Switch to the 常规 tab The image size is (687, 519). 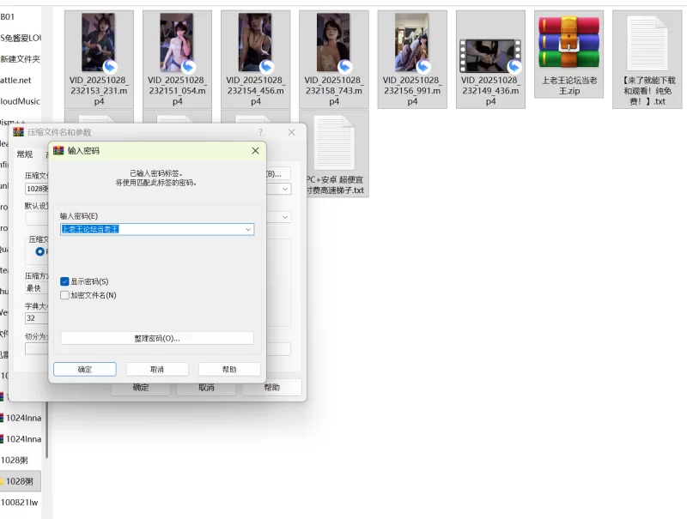tap(25, 154)
